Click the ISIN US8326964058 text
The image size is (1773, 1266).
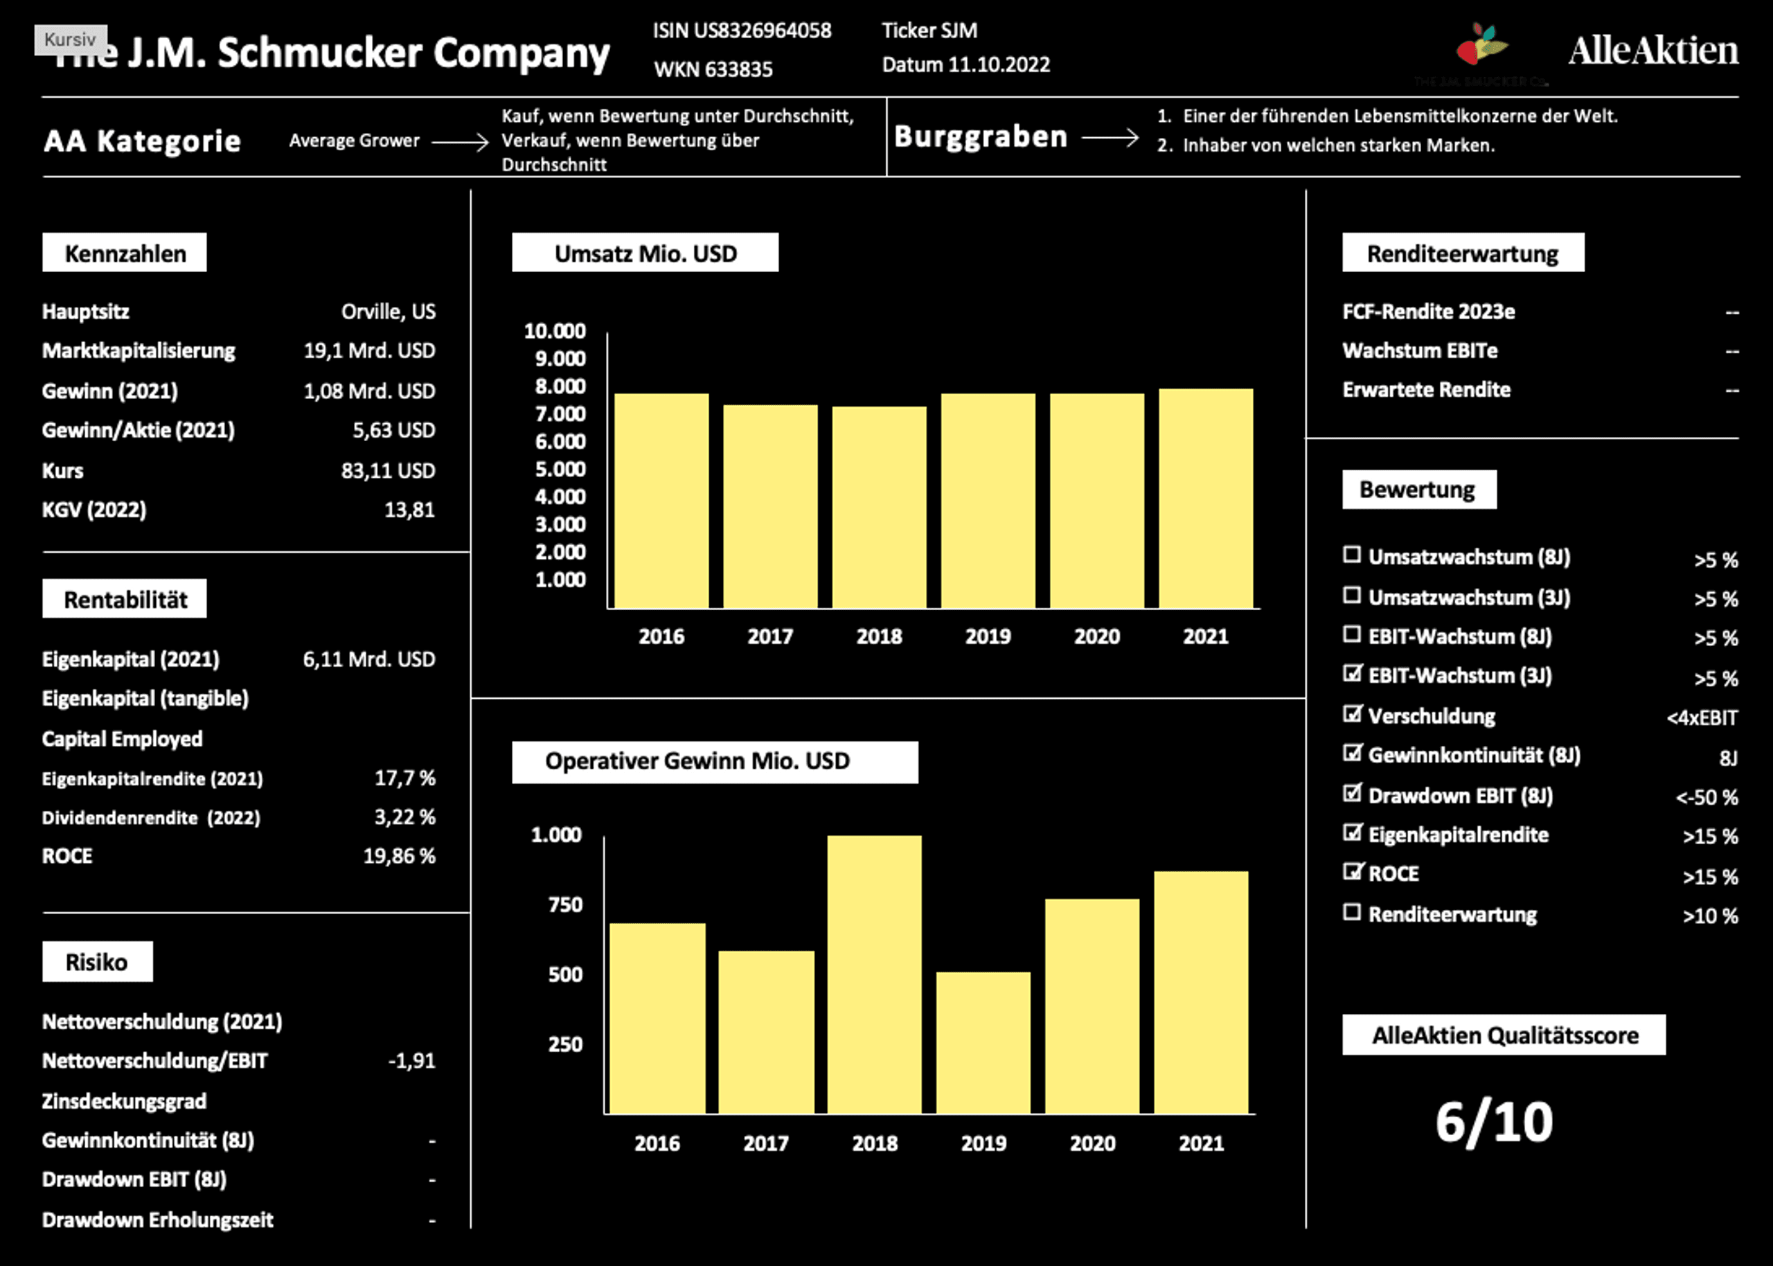point(742,30)
